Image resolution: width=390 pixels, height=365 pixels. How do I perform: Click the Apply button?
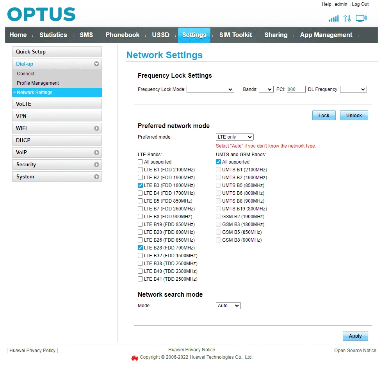click(355, 336)
